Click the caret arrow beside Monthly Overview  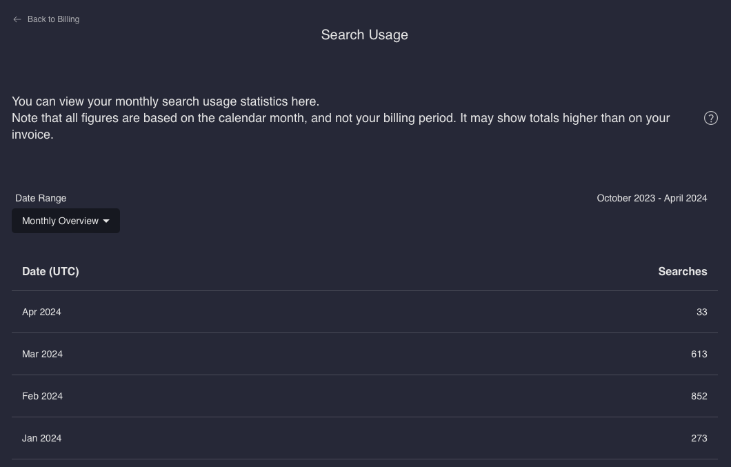(x=106, y=221)
